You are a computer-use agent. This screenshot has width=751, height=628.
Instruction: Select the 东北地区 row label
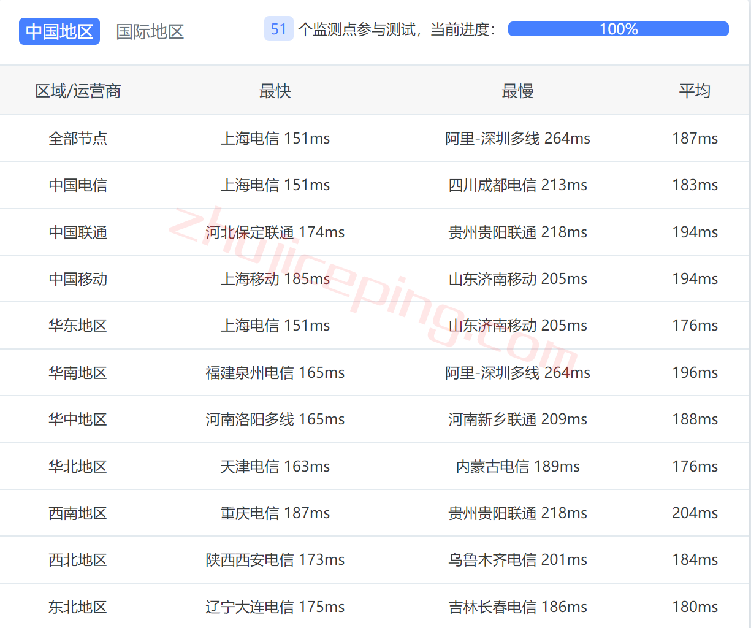tap(78, 607)
